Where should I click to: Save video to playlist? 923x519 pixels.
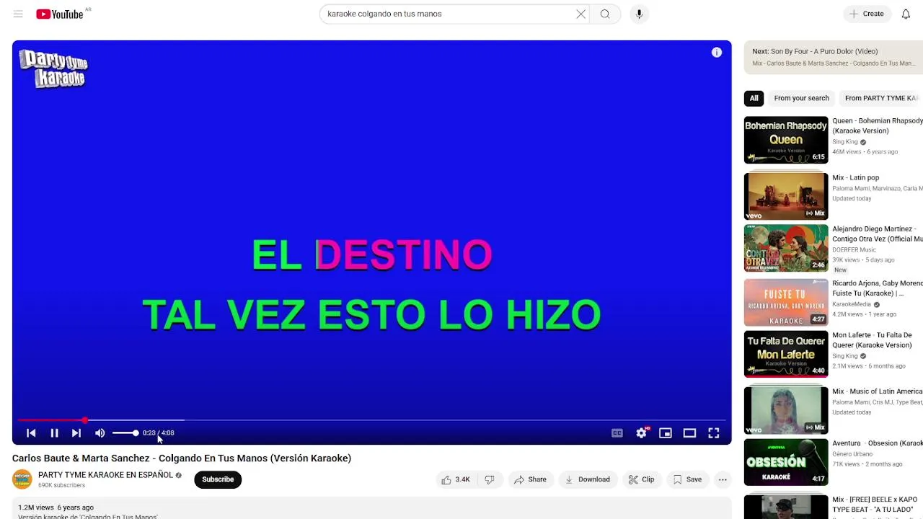click(x=687, y=479)
